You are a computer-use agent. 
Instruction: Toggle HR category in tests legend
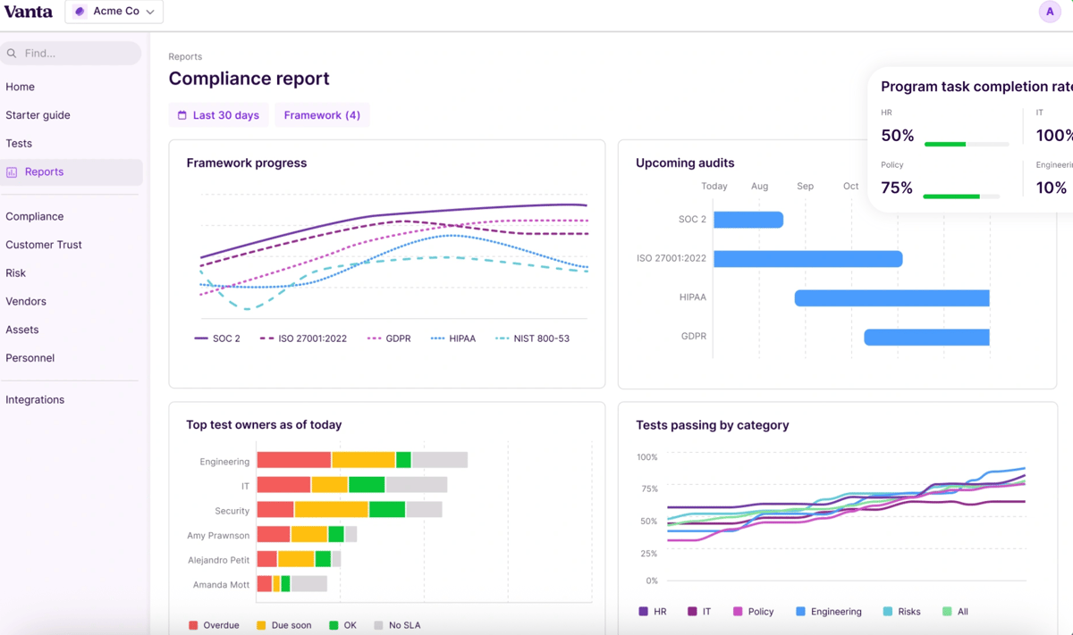[653, 612]
